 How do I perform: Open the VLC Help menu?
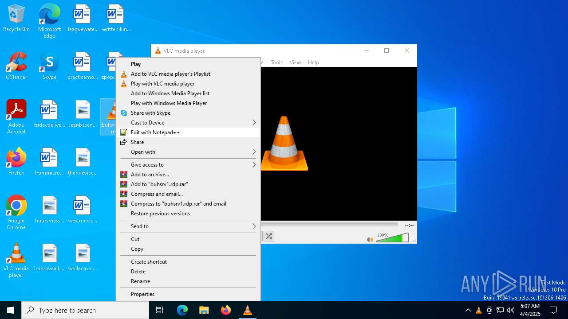[x=313, y=62]
